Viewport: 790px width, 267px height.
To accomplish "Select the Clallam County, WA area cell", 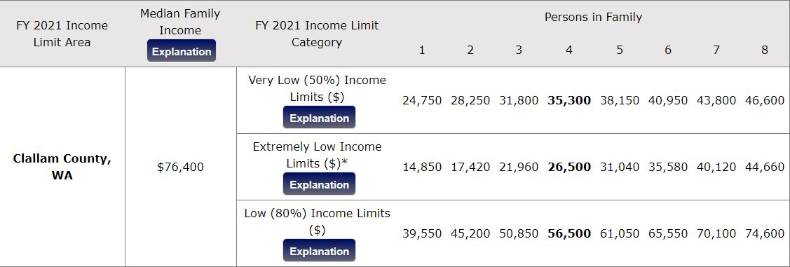I will [x=62, y=167].
